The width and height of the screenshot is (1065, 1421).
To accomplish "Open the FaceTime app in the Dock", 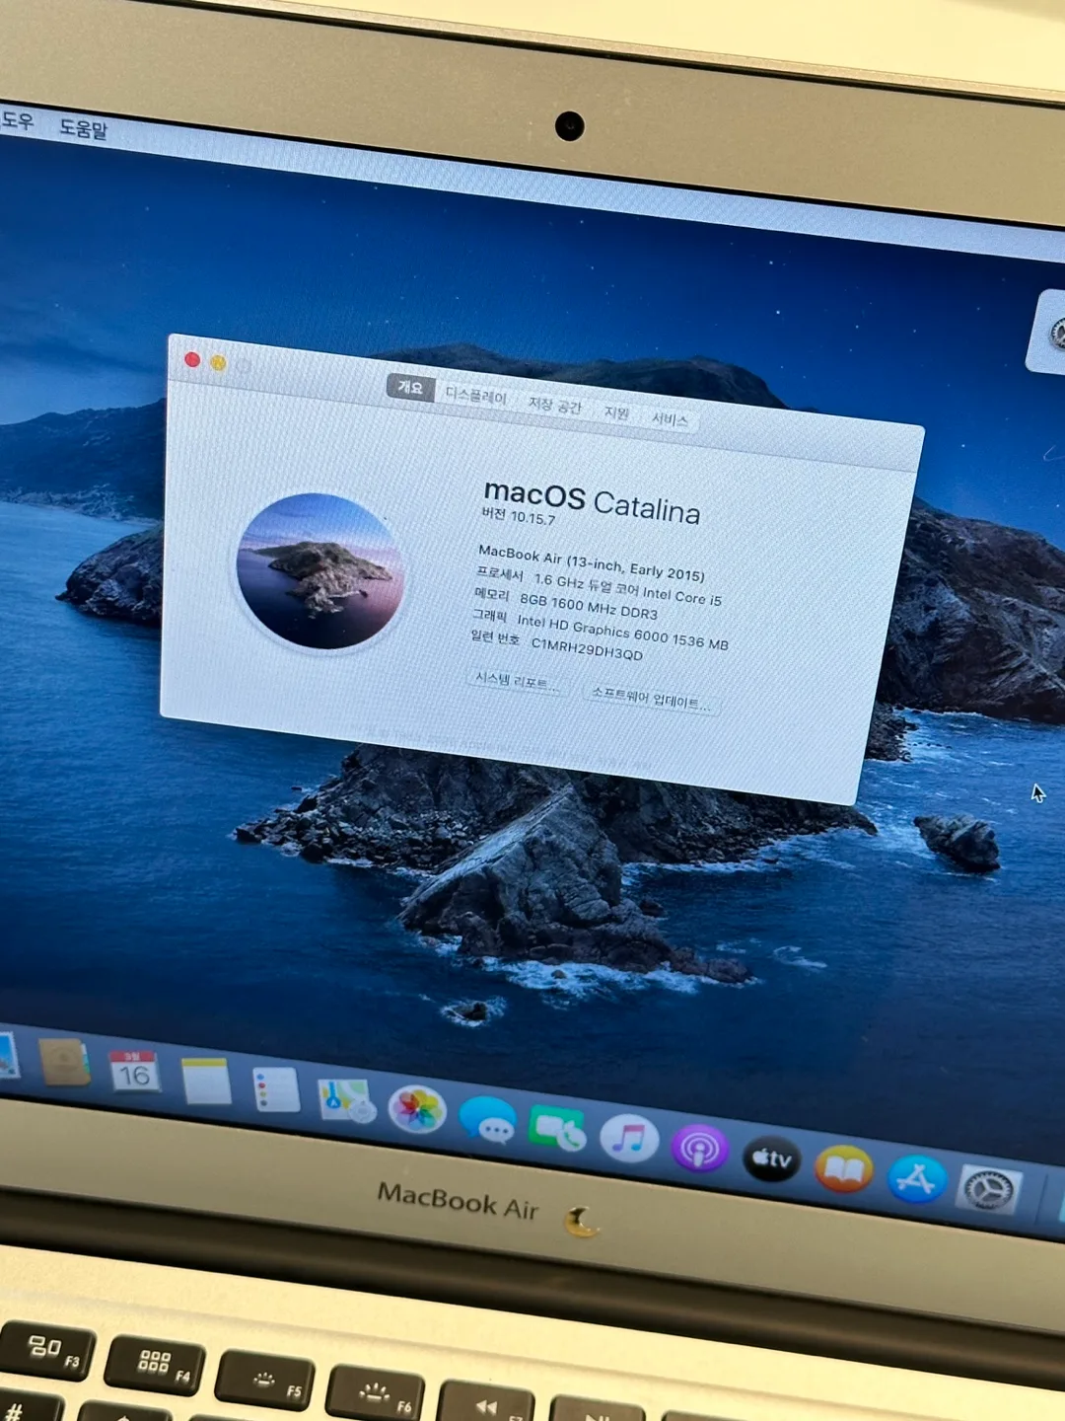I will [x=557, y=1130].
